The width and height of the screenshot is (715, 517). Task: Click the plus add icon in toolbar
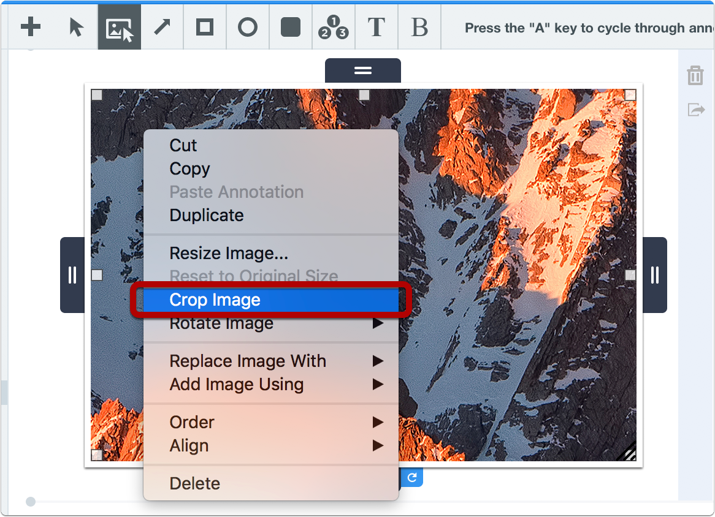pyautogui.click(x=31, y=27)
